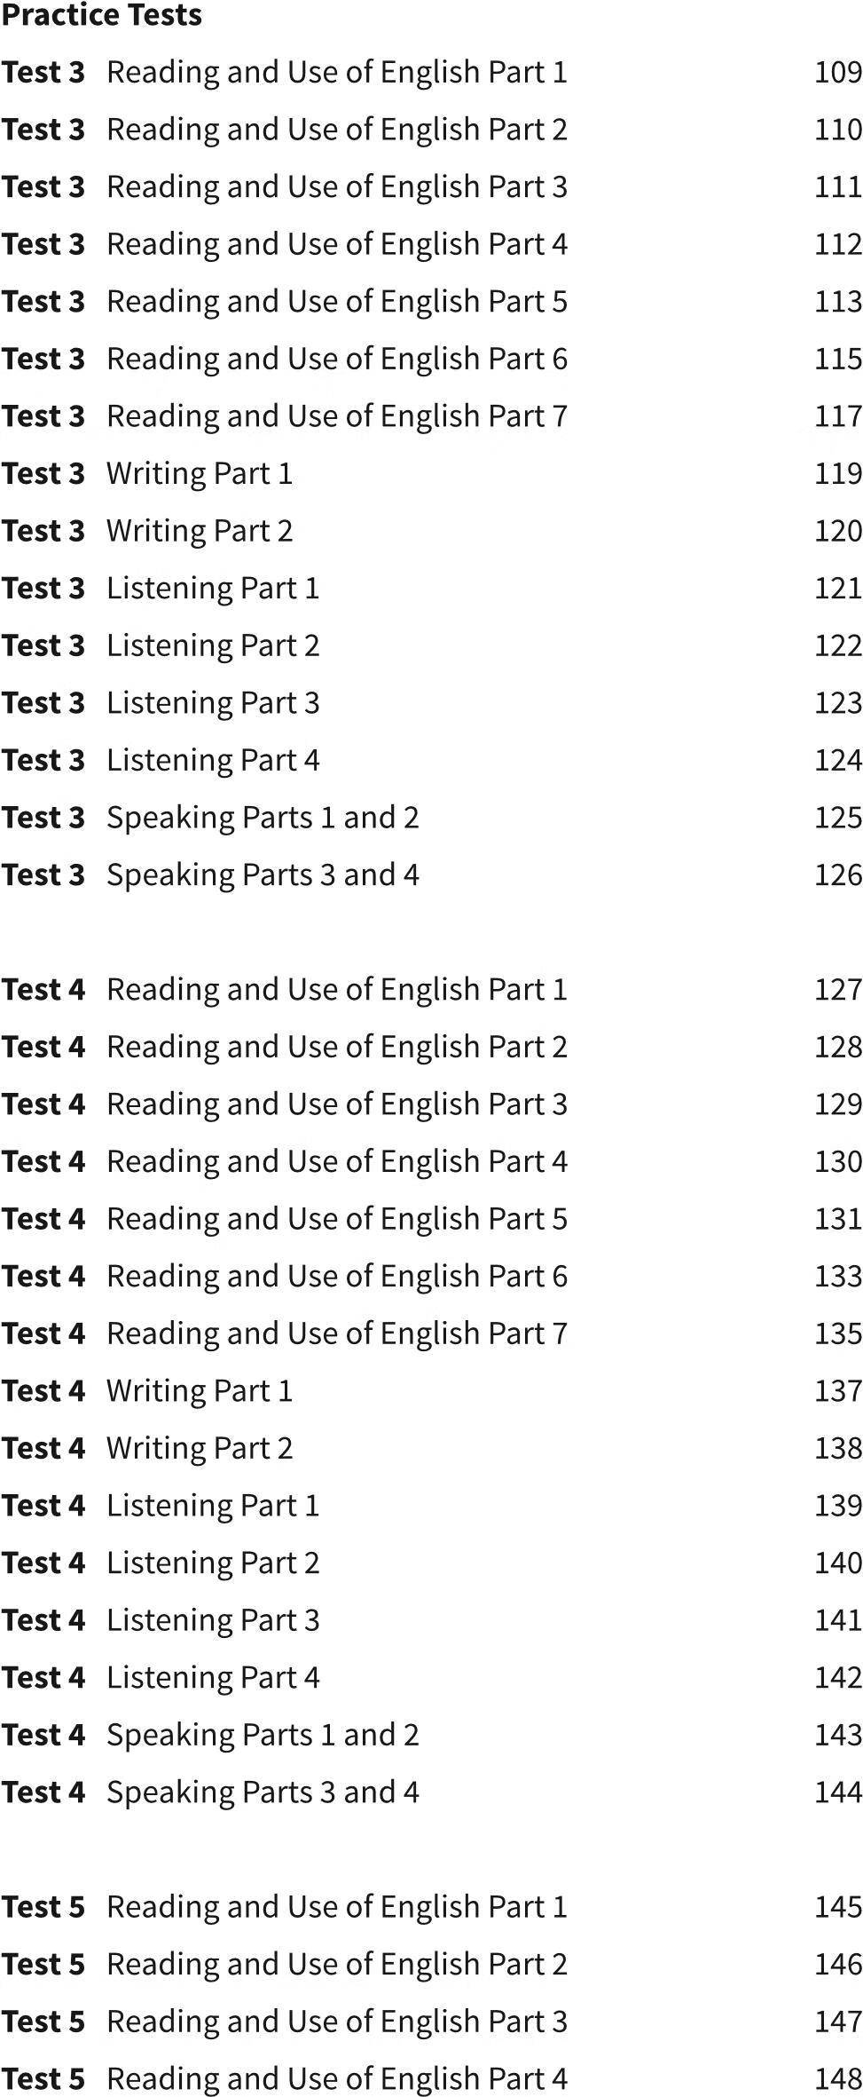Open Test 3 Reading and Use of English Part 1
This screenshot has width=863, height=2097.
(x=336, y=72)
